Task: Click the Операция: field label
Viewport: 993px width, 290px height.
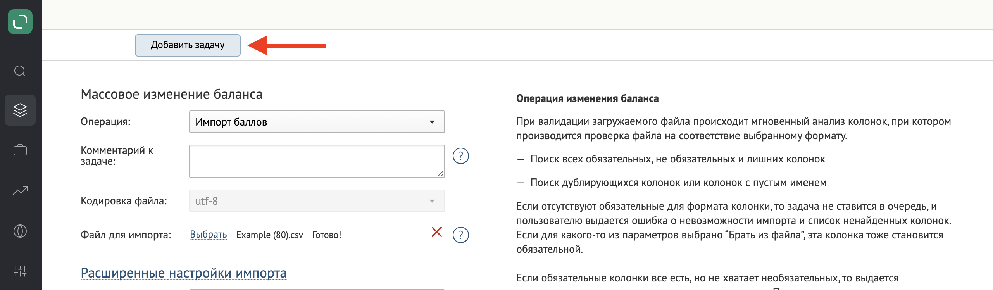Action: click(x=105, y=122)
